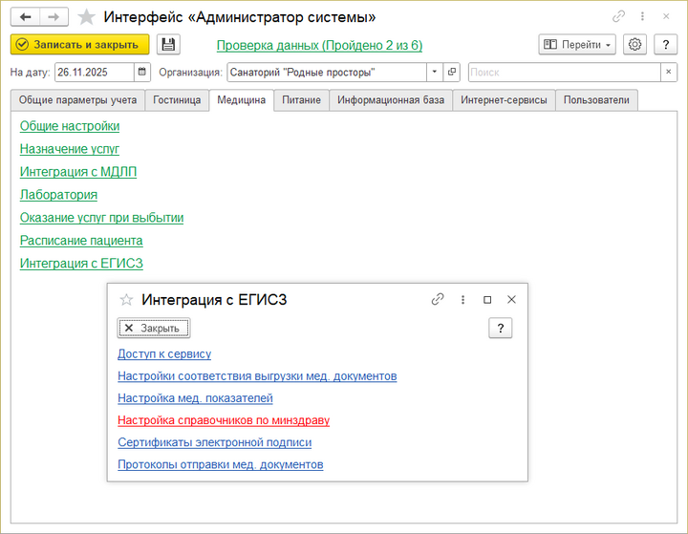Viewport: 688px width, 534px height.
Task: Clear the search field with X
Action: [668, 73]
